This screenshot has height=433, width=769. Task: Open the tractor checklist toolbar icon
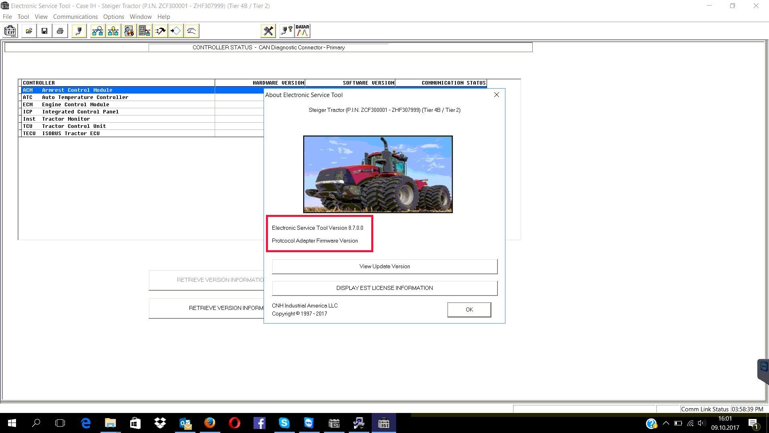[129, 31]
